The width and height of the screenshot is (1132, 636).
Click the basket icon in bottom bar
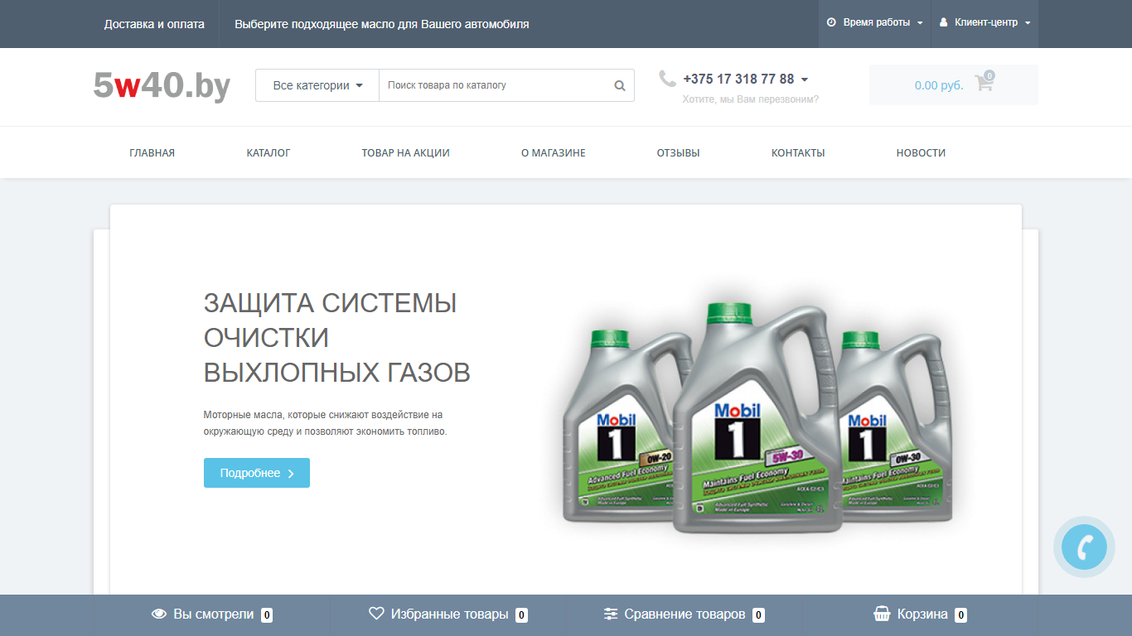coord(882,614)
